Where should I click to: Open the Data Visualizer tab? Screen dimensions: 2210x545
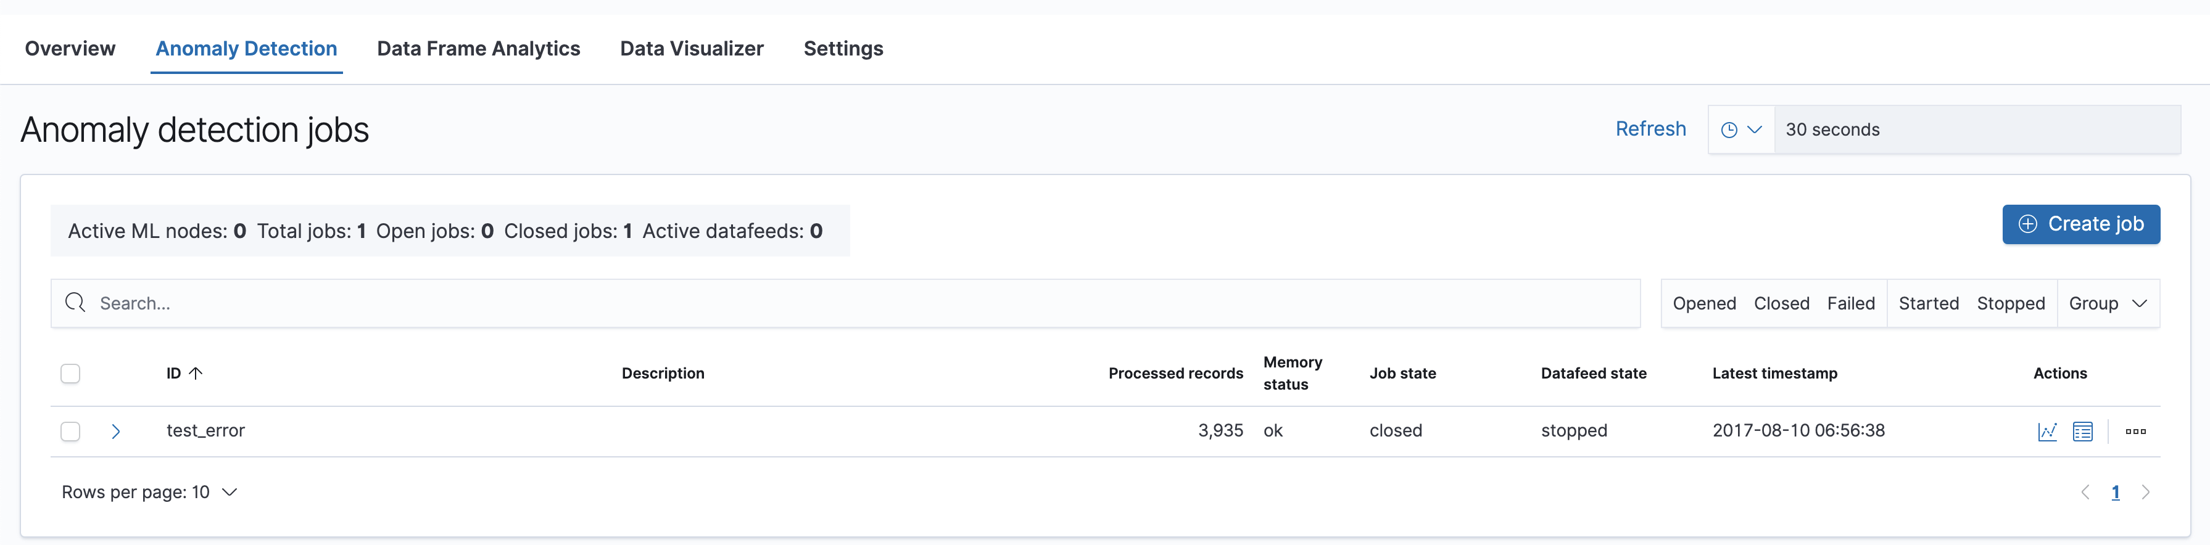point(692,49)
